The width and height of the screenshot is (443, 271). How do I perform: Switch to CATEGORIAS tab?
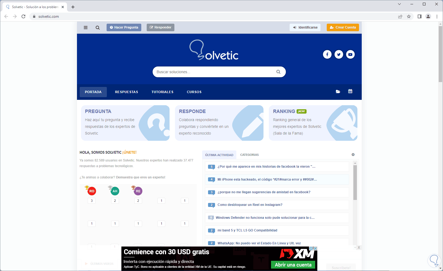249,155
